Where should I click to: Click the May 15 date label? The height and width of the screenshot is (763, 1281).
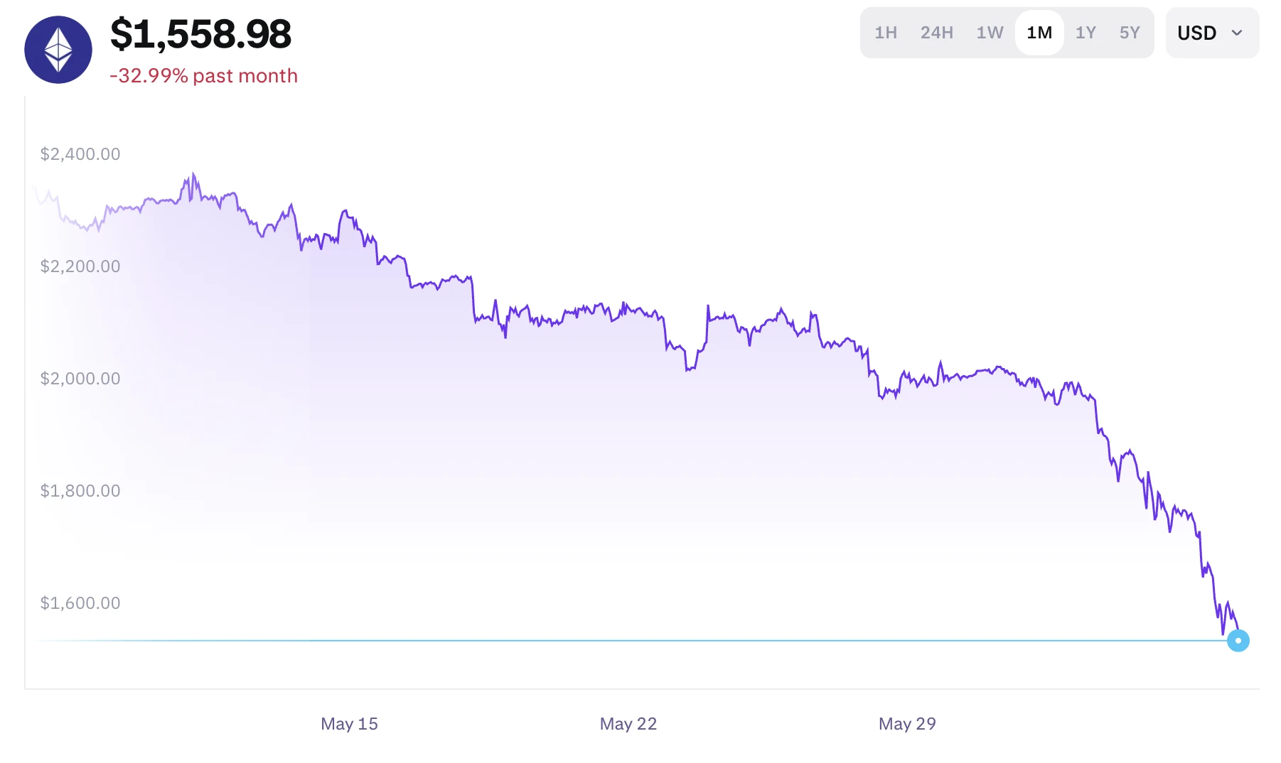(x=349, y=723)
